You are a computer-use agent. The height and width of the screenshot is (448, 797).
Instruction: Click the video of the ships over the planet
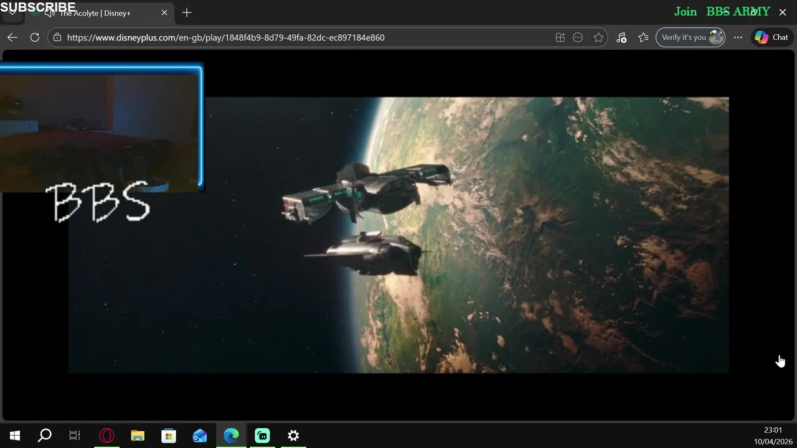tap(398, 235)
